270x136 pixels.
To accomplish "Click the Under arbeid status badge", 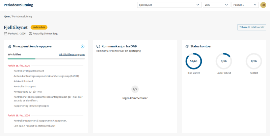I will point(39,28).
